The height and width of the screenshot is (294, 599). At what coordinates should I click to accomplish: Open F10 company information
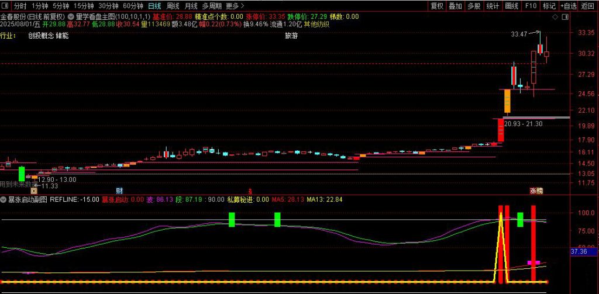coord(531,6)
